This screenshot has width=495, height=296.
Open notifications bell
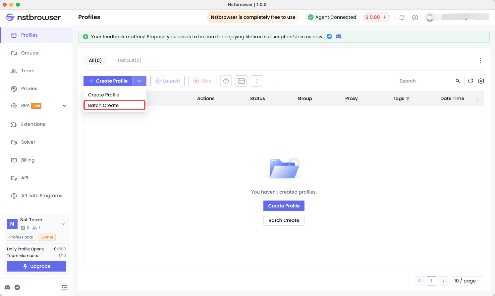pyautogui.click(x=402, y=18)
